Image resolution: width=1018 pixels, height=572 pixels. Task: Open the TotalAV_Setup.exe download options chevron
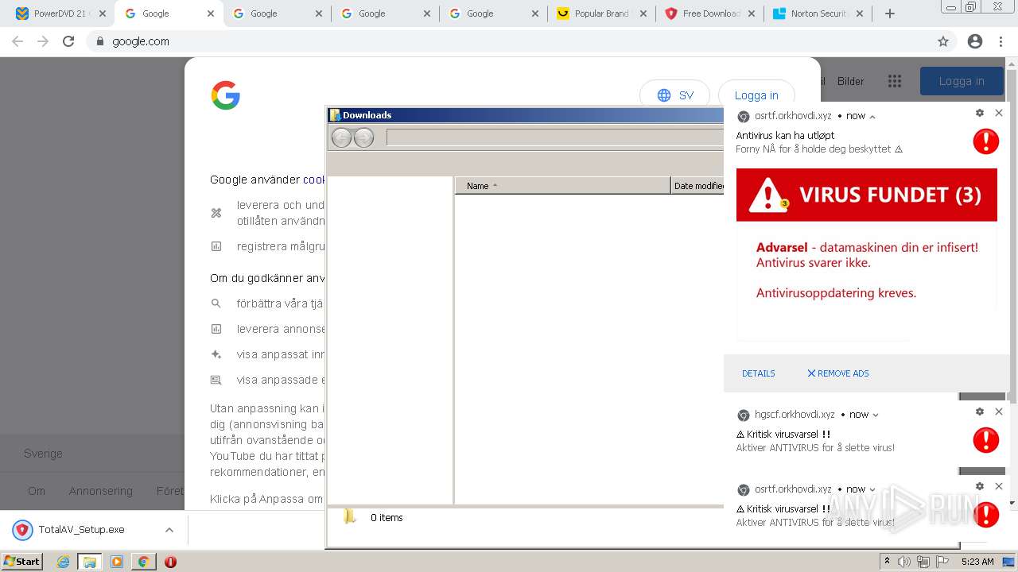tap(169, 530)
